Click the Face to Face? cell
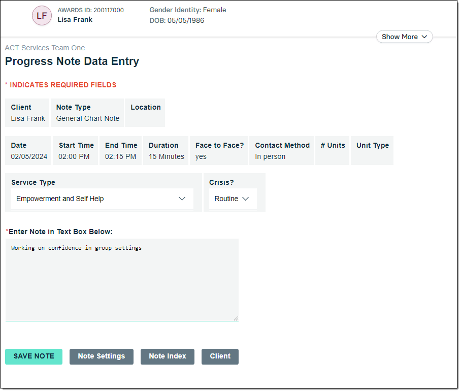Image resolution: width=461 pixels, height=392 pixels. point(219,151)
